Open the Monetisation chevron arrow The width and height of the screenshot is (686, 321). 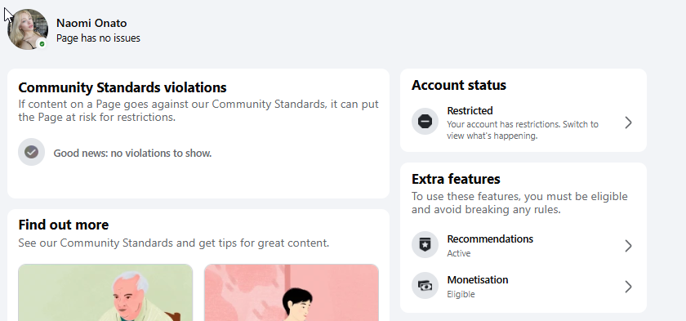coord(628,287)
